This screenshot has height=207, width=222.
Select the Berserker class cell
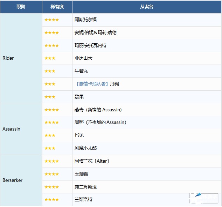[x=13, y=180]
